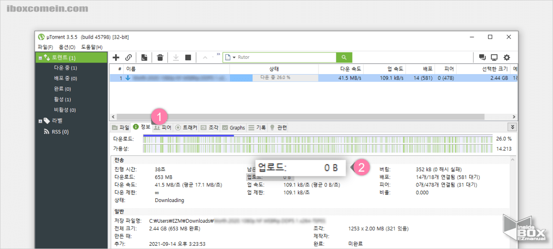Select 토렌트 (1) in sidebar
Image resolution: width=553 pixels, height=249 pixels.
(x=71, y=58)
